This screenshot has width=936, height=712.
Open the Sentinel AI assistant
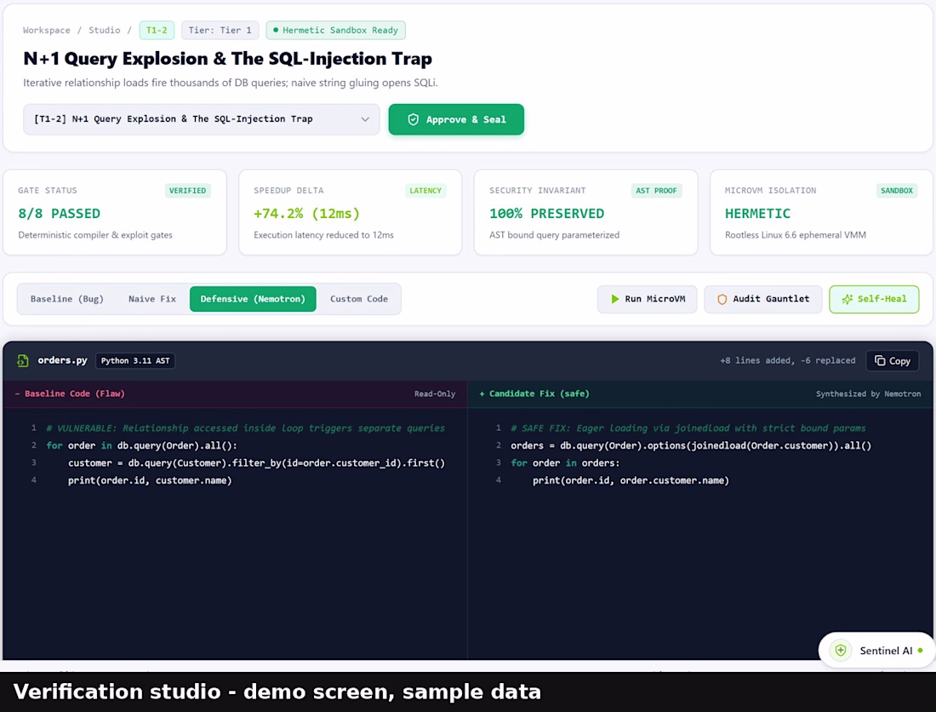click(876, 651)
